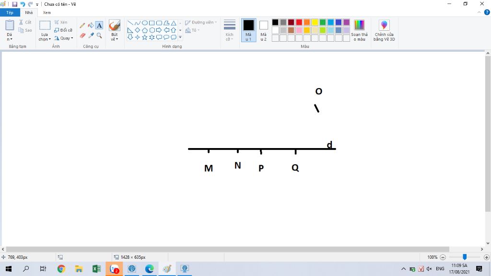Switch to the Xem view tab
The image size is (491, 276).
coord(47,12)
